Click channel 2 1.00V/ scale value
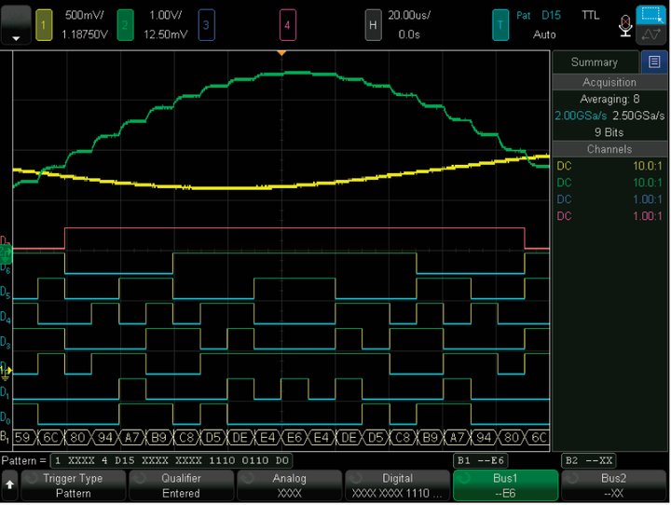 [x=165, y=16]
